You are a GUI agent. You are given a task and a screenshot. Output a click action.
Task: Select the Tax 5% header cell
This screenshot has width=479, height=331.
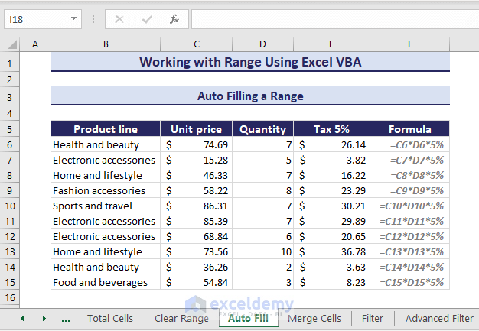[331, 129]
